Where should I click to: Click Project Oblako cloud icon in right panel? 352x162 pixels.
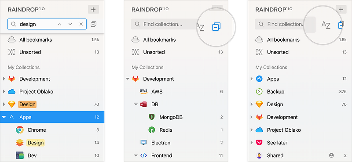(x=259, y=130)
